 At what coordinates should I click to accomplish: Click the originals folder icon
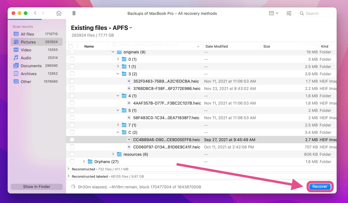(119, 52)
